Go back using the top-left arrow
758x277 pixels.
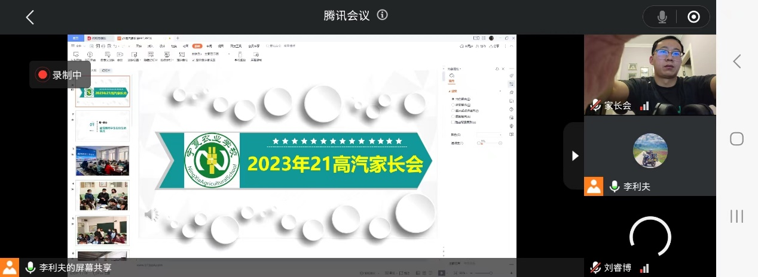[x=30, y=17]
